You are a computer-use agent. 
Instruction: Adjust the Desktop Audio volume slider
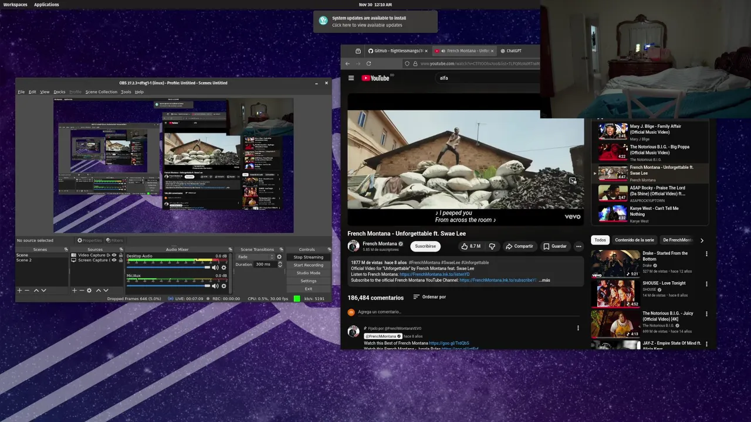click(x=168, y=267)
